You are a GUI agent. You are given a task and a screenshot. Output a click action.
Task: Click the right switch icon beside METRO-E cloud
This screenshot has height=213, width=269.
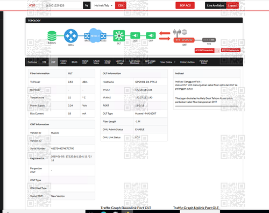pos(103,36)
